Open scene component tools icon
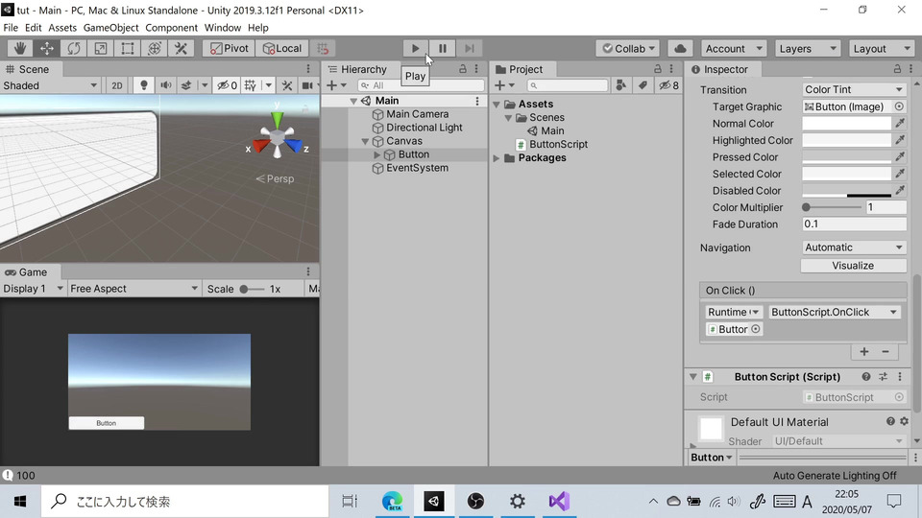 (287, 85)
